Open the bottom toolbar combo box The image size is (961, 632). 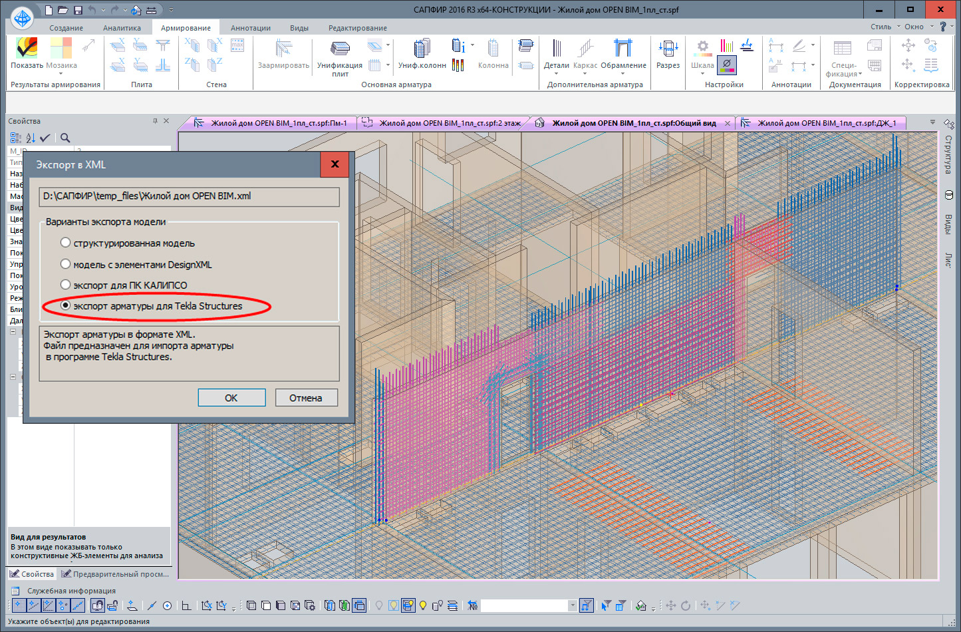(572, 605)
